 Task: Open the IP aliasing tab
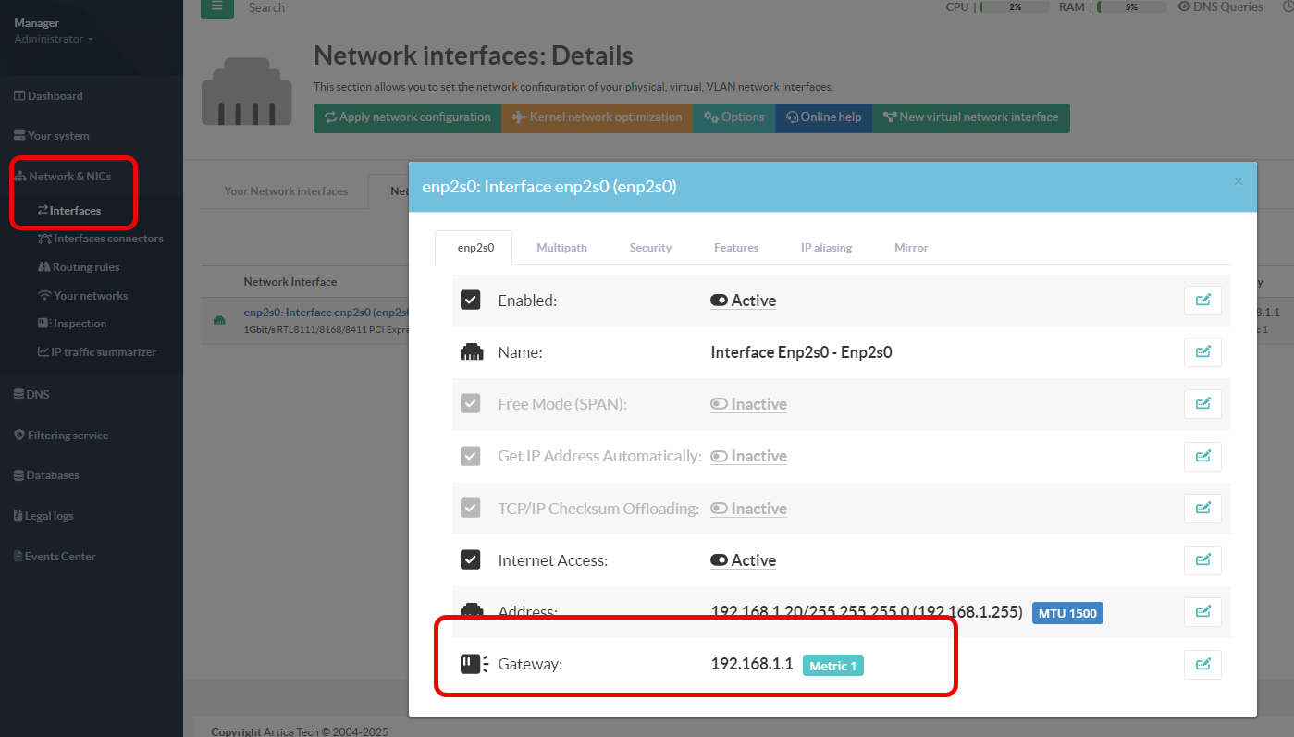click(x=826, y=248)
